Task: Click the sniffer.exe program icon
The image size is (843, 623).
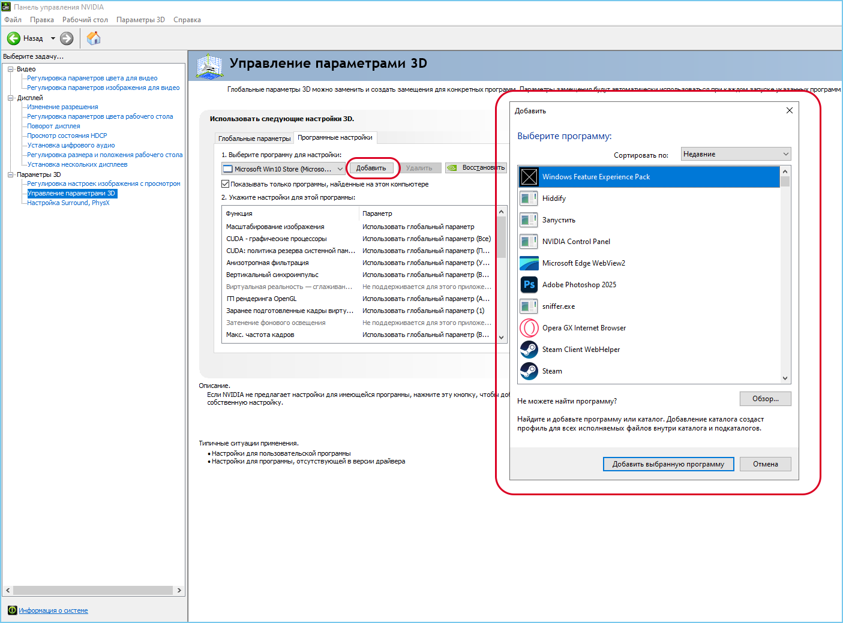Action: pos(529,306)
